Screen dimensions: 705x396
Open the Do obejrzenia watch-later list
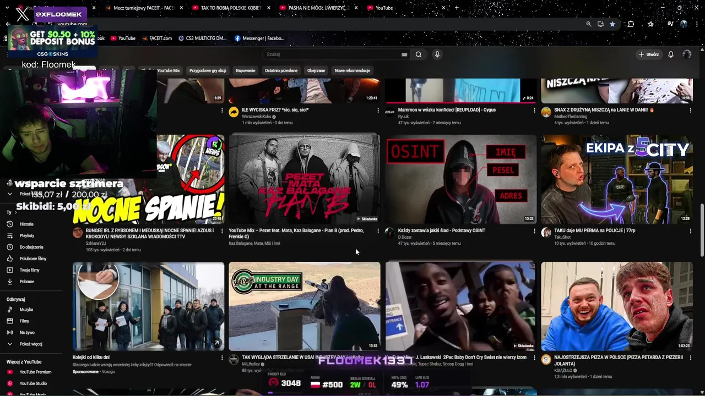(31, 247)
